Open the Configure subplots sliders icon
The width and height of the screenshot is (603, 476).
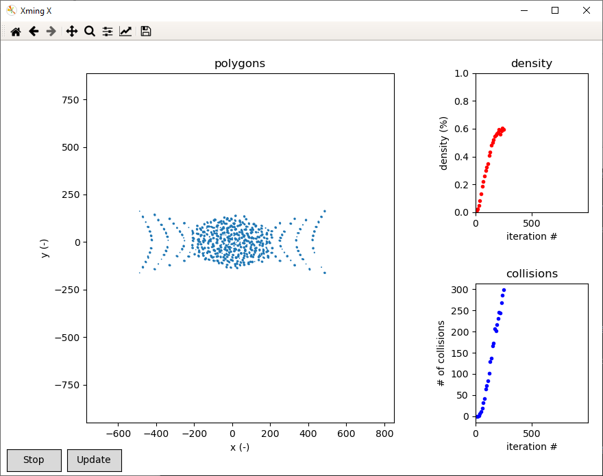(x=108, y=32)
